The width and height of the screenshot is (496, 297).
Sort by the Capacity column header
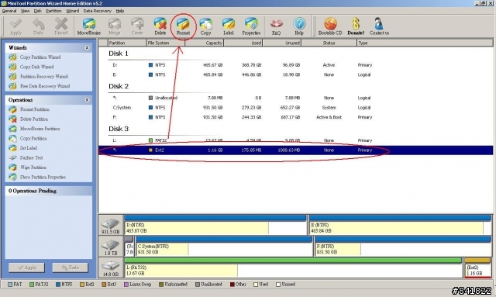(x=205, y=43)
